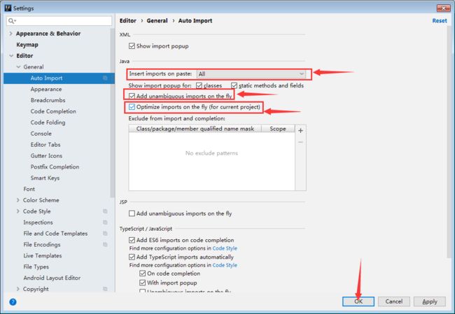
Task: Enable JSP Add unambiguous imports on the fly
Action: (x=132, y=214)
